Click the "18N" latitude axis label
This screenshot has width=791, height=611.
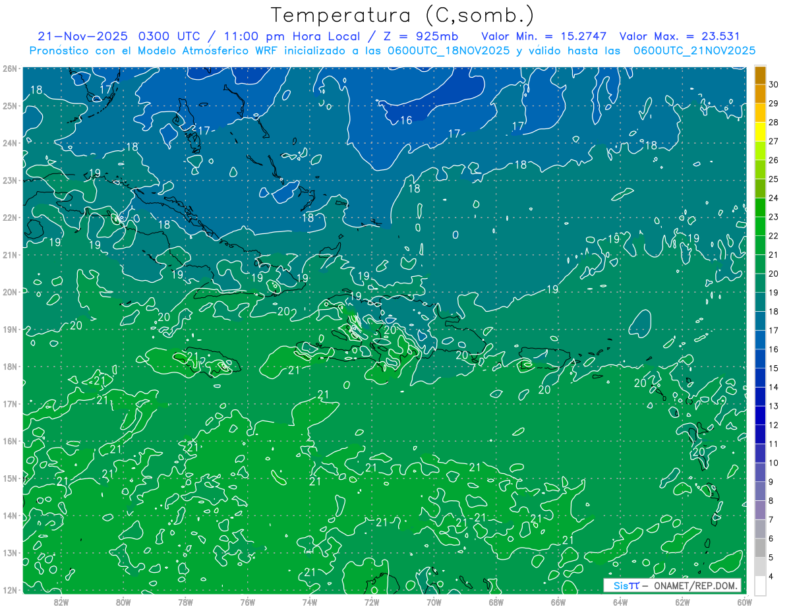pos(10,366)
